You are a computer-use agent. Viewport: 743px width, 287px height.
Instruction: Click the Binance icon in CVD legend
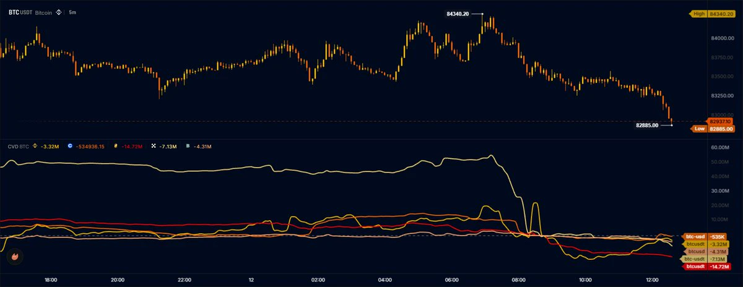(x=35, y=147)
